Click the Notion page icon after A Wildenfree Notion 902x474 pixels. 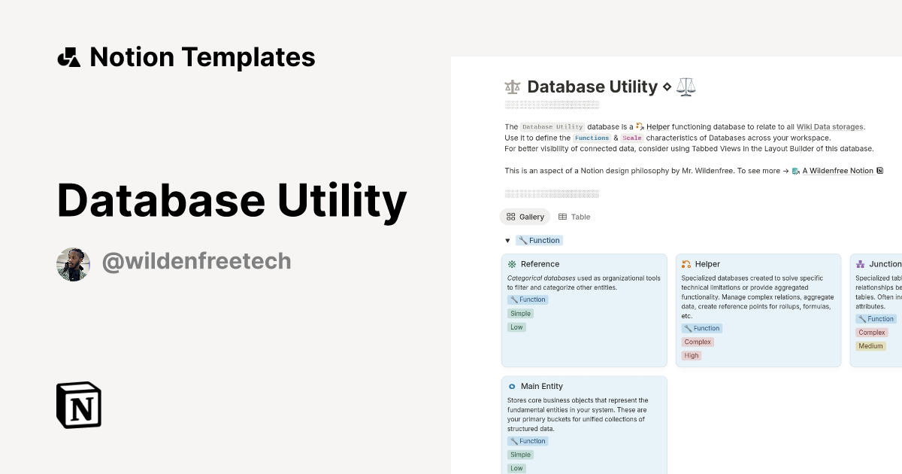pyautogui.click(x=879, y=170)
